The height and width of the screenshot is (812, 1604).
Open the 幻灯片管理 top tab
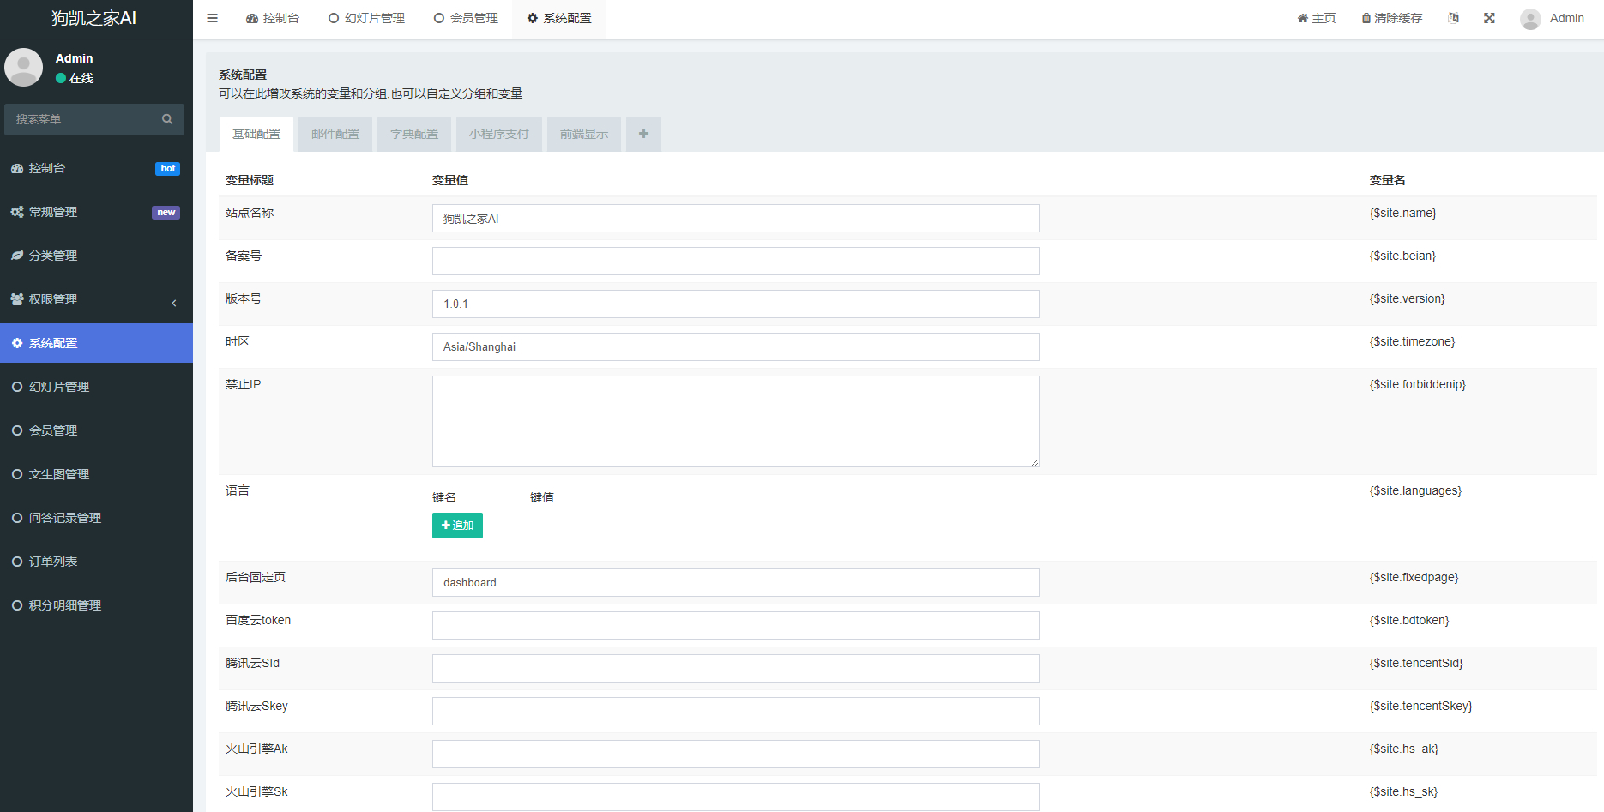[366, 18]
